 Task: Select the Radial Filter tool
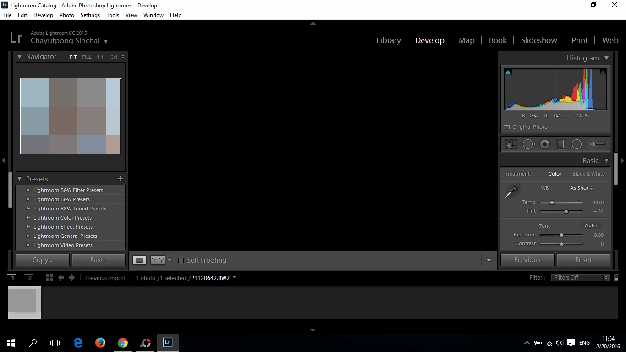577,144
